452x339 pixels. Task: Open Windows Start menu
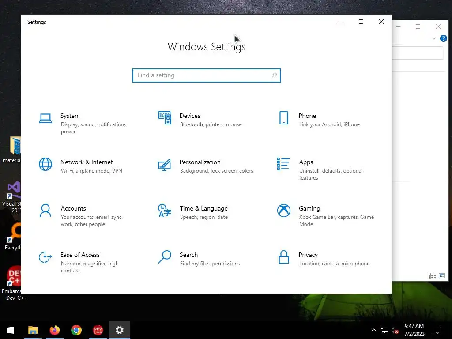(x=11, y=330)
